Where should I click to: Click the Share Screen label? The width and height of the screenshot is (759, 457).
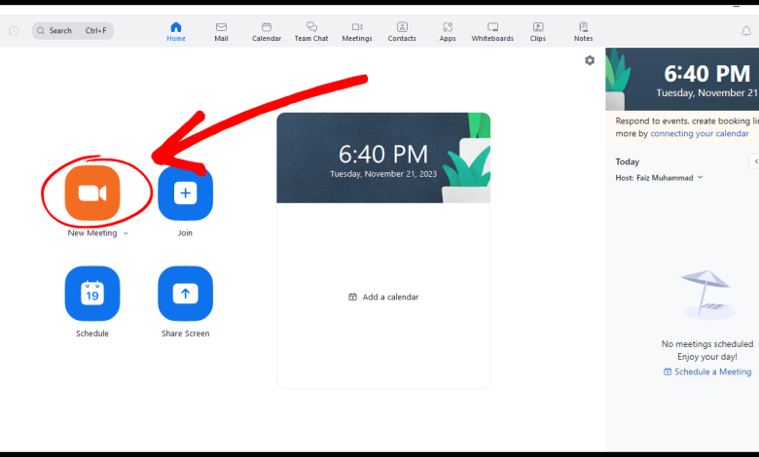click(186, 334)
